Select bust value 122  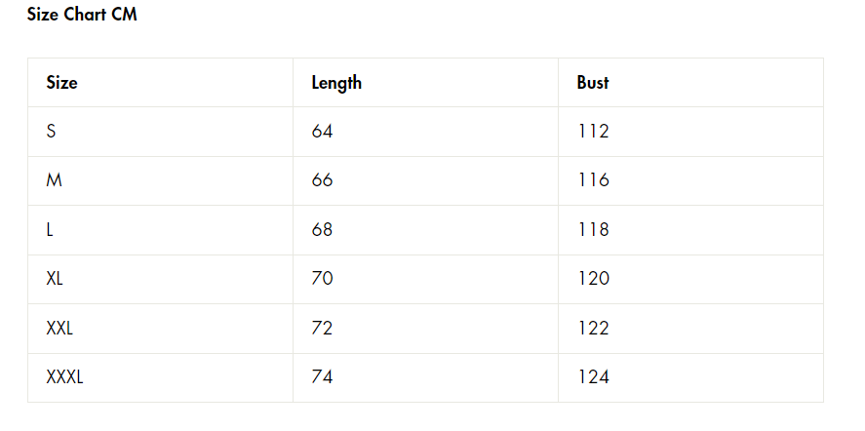click(x=594, y=329)
